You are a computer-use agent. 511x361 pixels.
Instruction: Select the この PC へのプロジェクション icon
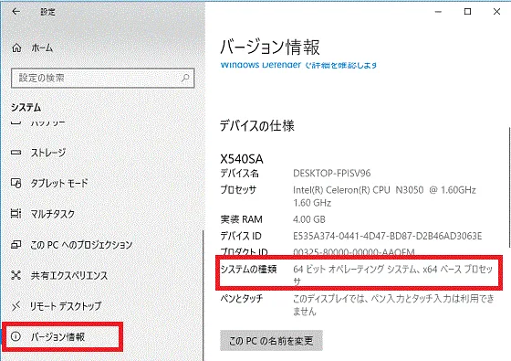coord(16,245)
